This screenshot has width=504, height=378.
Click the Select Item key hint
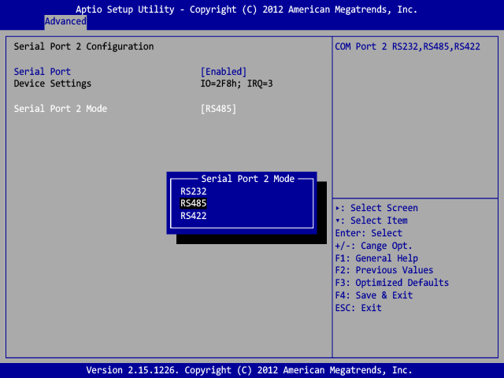tap(371, 220)
